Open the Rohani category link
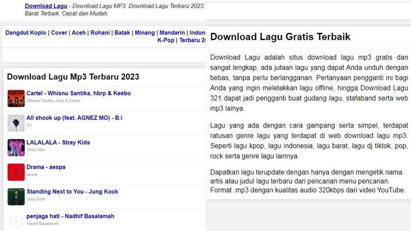The width and height of the screenshot is (411, 231). (100, 33)
